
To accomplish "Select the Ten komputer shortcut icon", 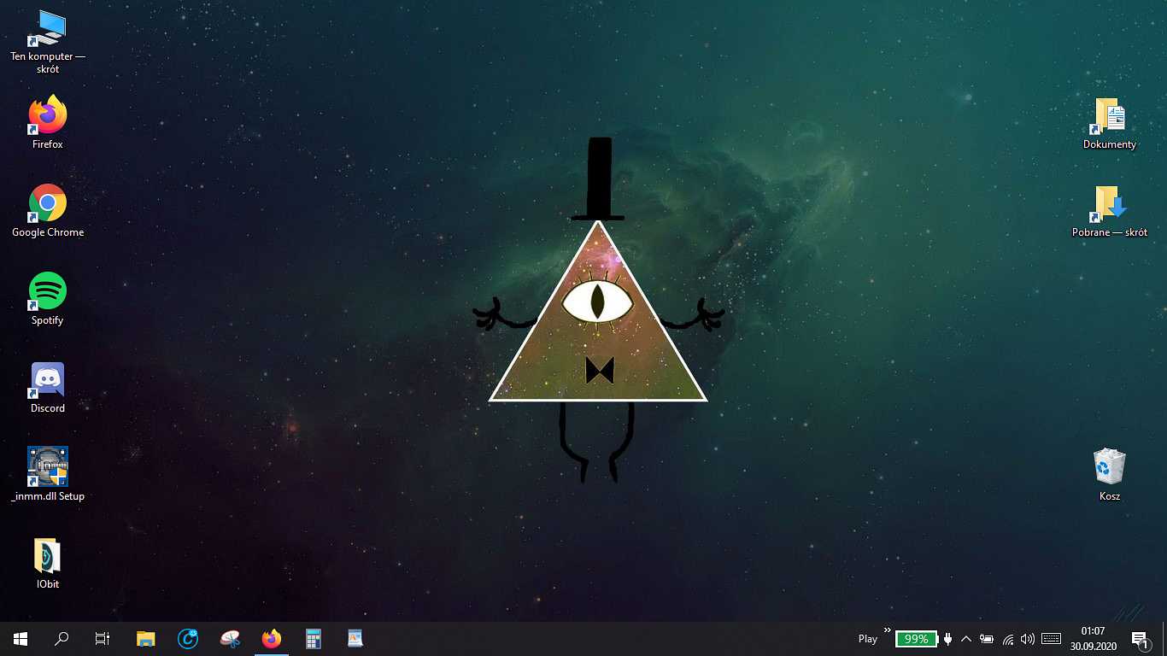I will pyautogui.click(x=48, y=28).
